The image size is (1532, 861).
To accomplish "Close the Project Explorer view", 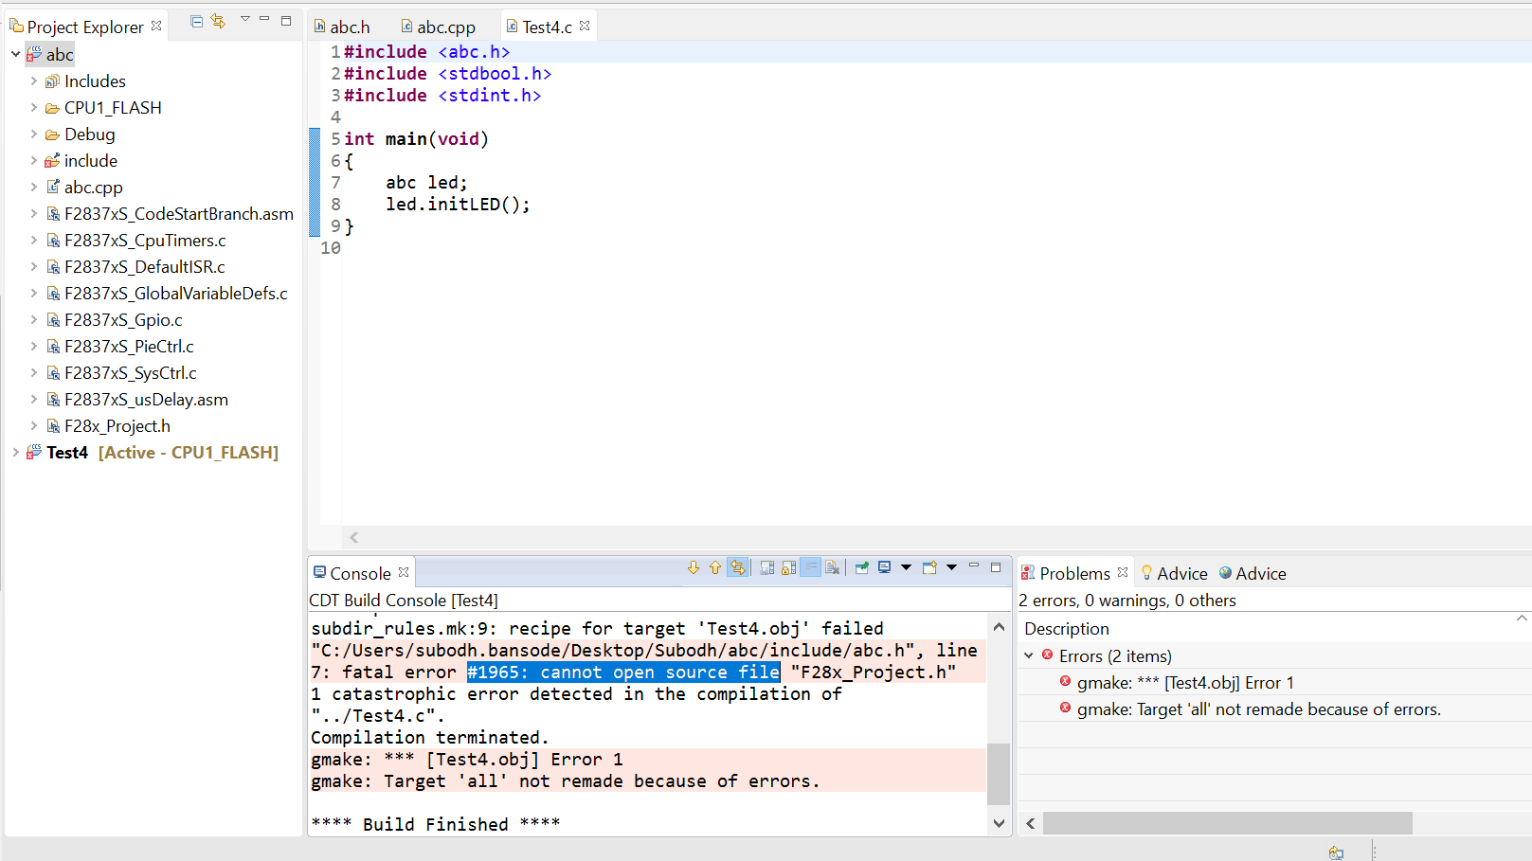I will [156, 26].
